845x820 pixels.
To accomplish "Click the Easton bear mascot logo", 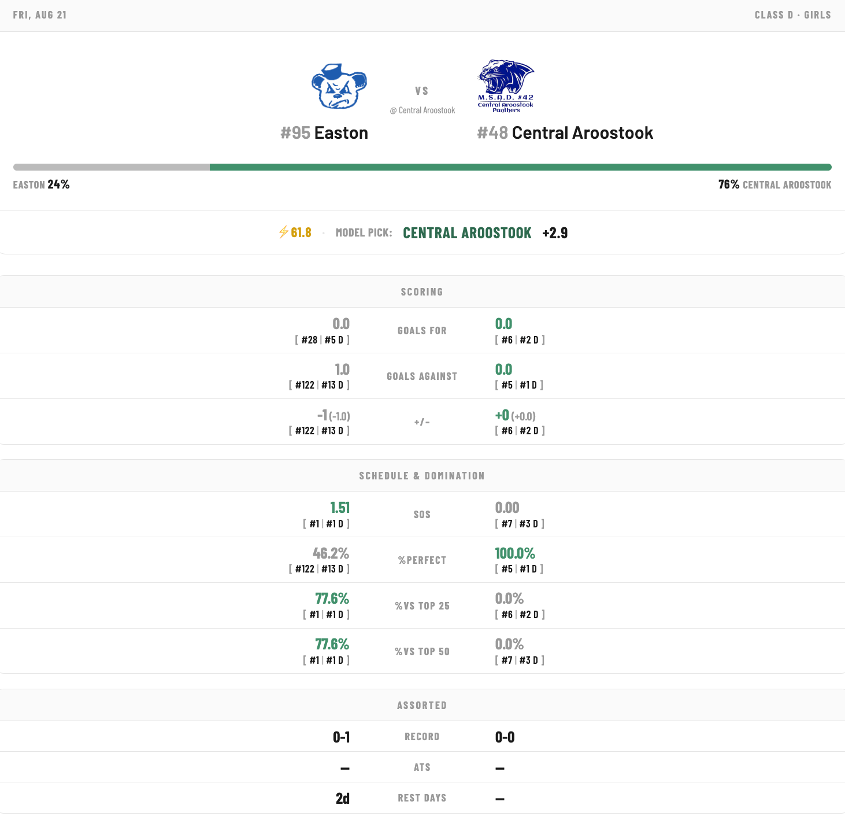I will (x=339, y=86).
